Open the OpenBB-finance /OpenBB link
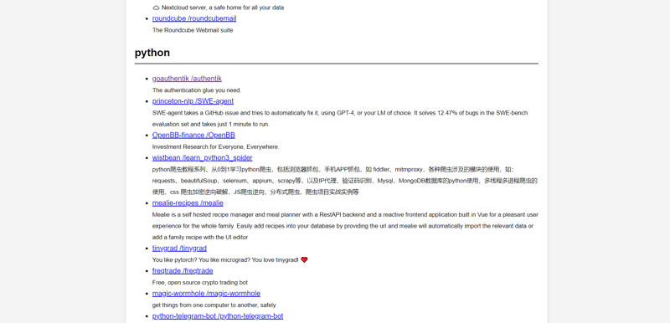The height and width of the screenshot is (323, 670). pos(193,136)
